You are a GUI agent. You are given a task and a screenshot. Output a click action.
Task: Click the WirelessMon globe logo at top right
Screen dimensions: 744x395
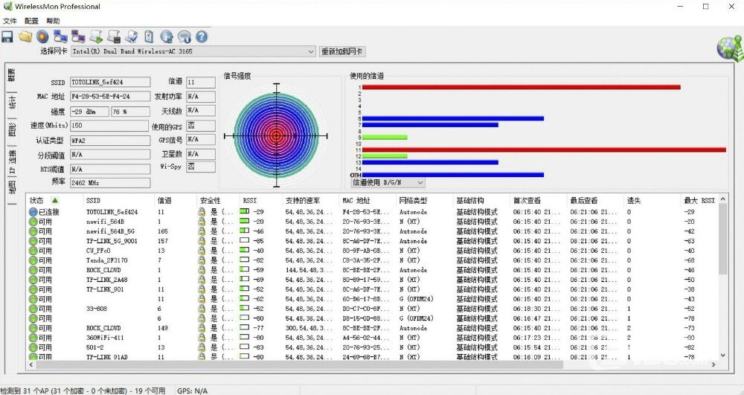tap(730, 48)
